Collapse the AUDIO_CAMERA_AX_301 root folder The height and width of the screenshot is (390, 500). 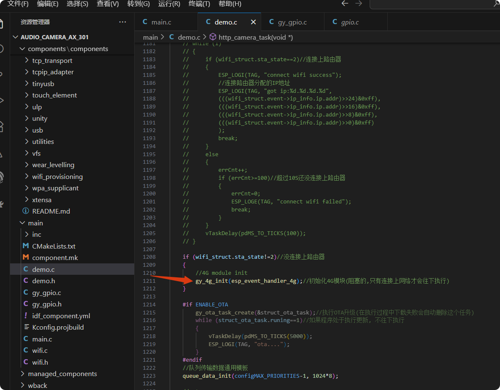[54, 37]
